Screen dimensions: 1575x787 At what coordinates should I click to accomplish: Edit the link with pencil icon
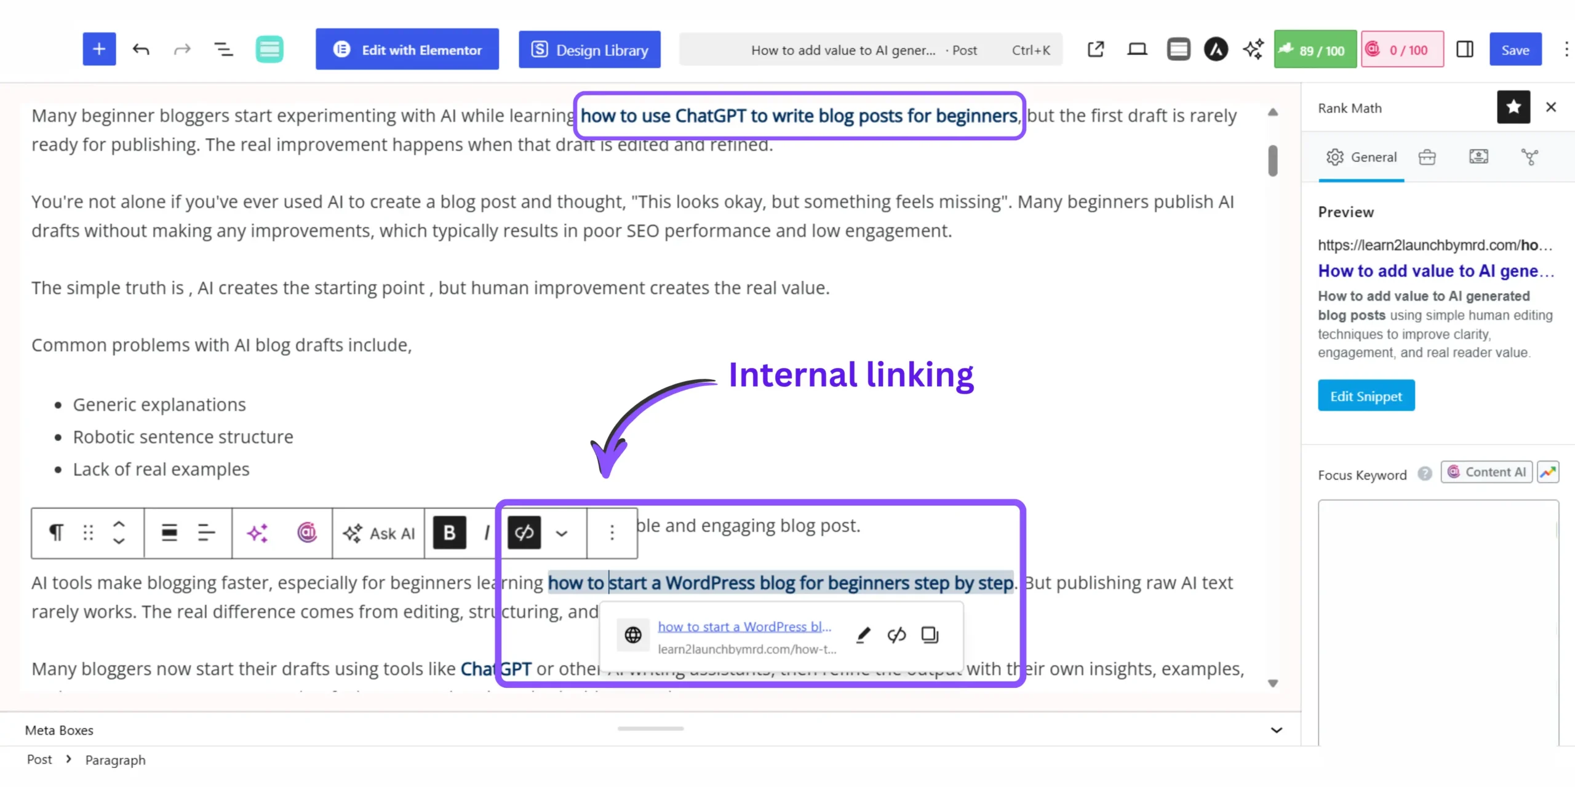coord(863,635)
